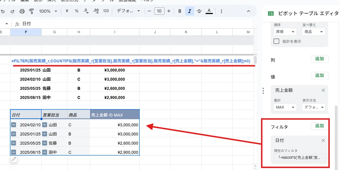This screenshot has height=170, width=340.
Task: Select pivot value ¥2,900,000 for 田中
Action: 115,152
